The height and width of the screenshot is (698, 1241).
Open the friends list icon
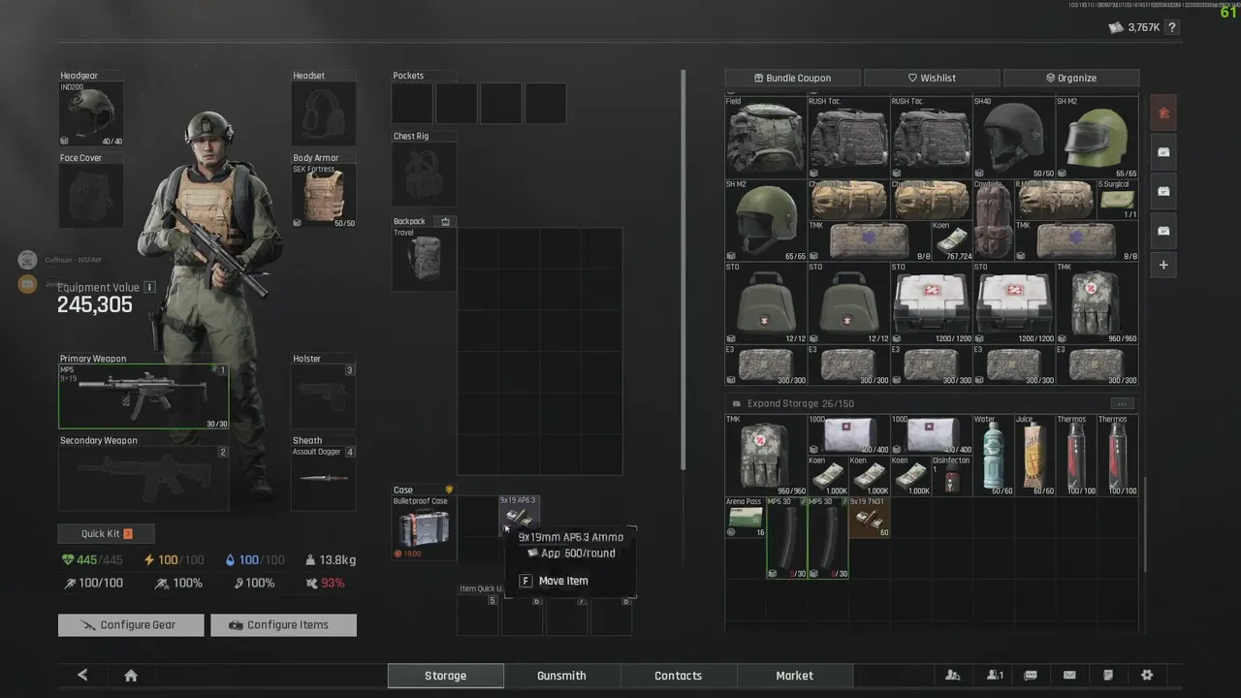point(953,676)
